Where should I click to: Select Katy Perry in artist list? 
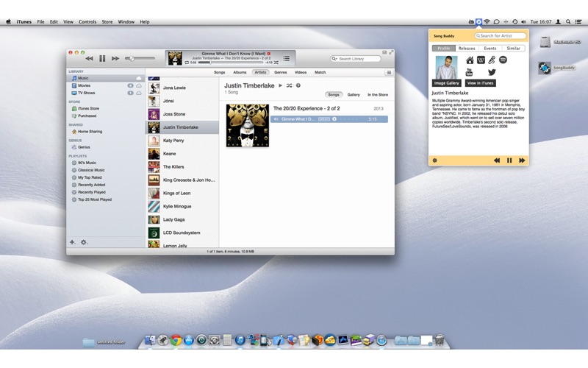[x=182, y=141]
